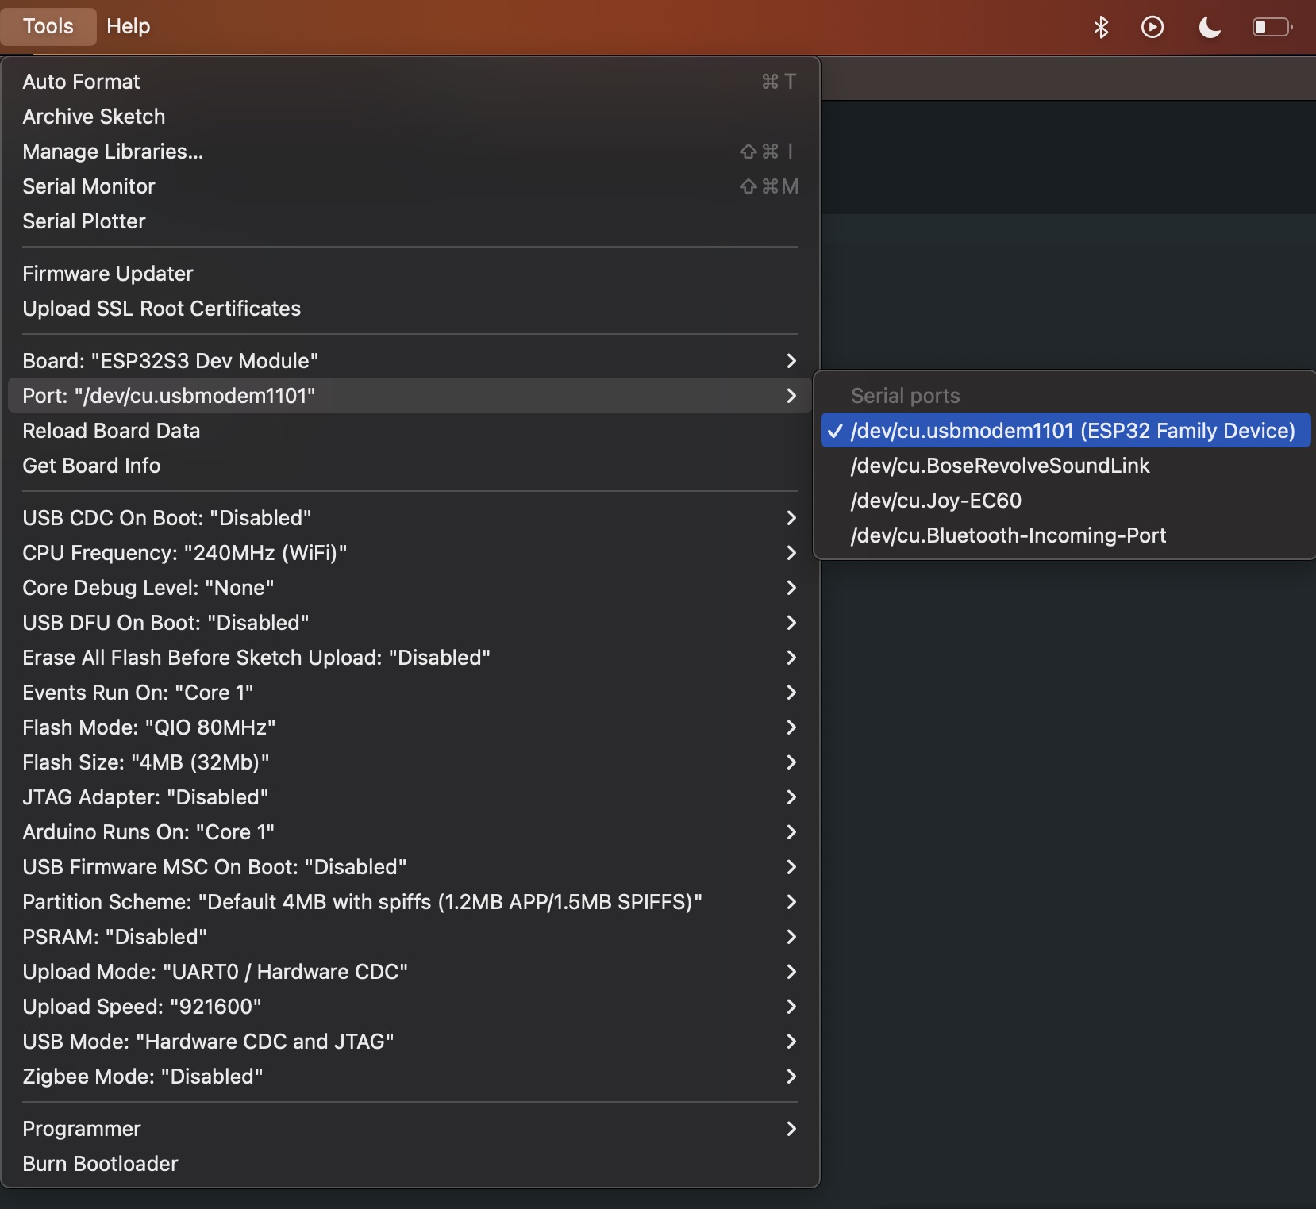Open USB Firmware MSC On Boot option
Screen dimensions: 1316x1209
point(410,867)
